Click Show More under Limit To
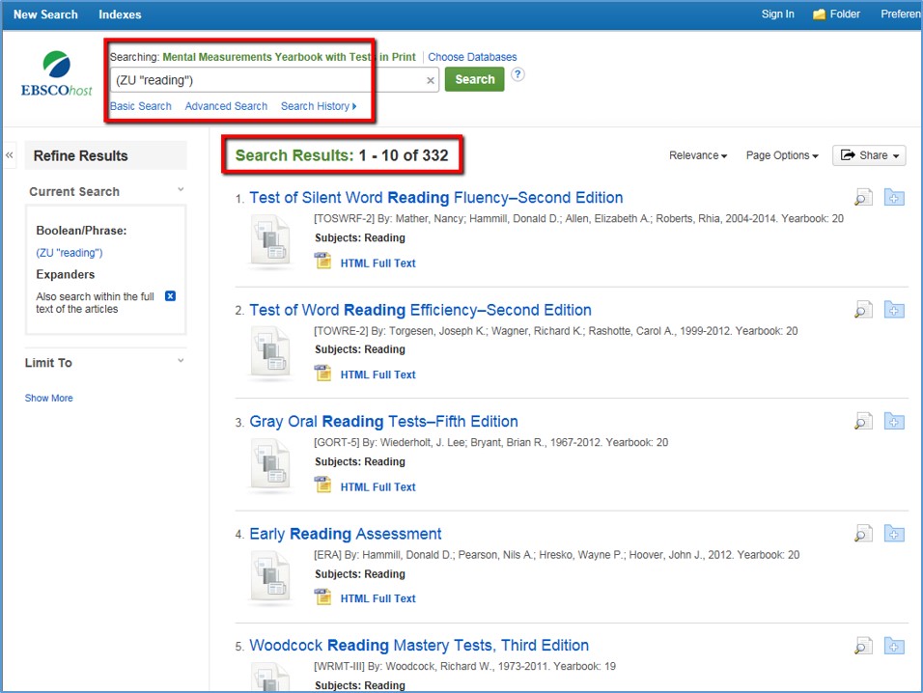The height and width of the screenshot is (693, 923). click(x=49, y=399)
